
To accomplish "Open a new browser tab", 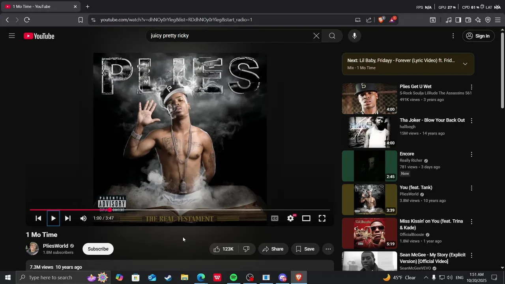I will (x=88, y=7).
